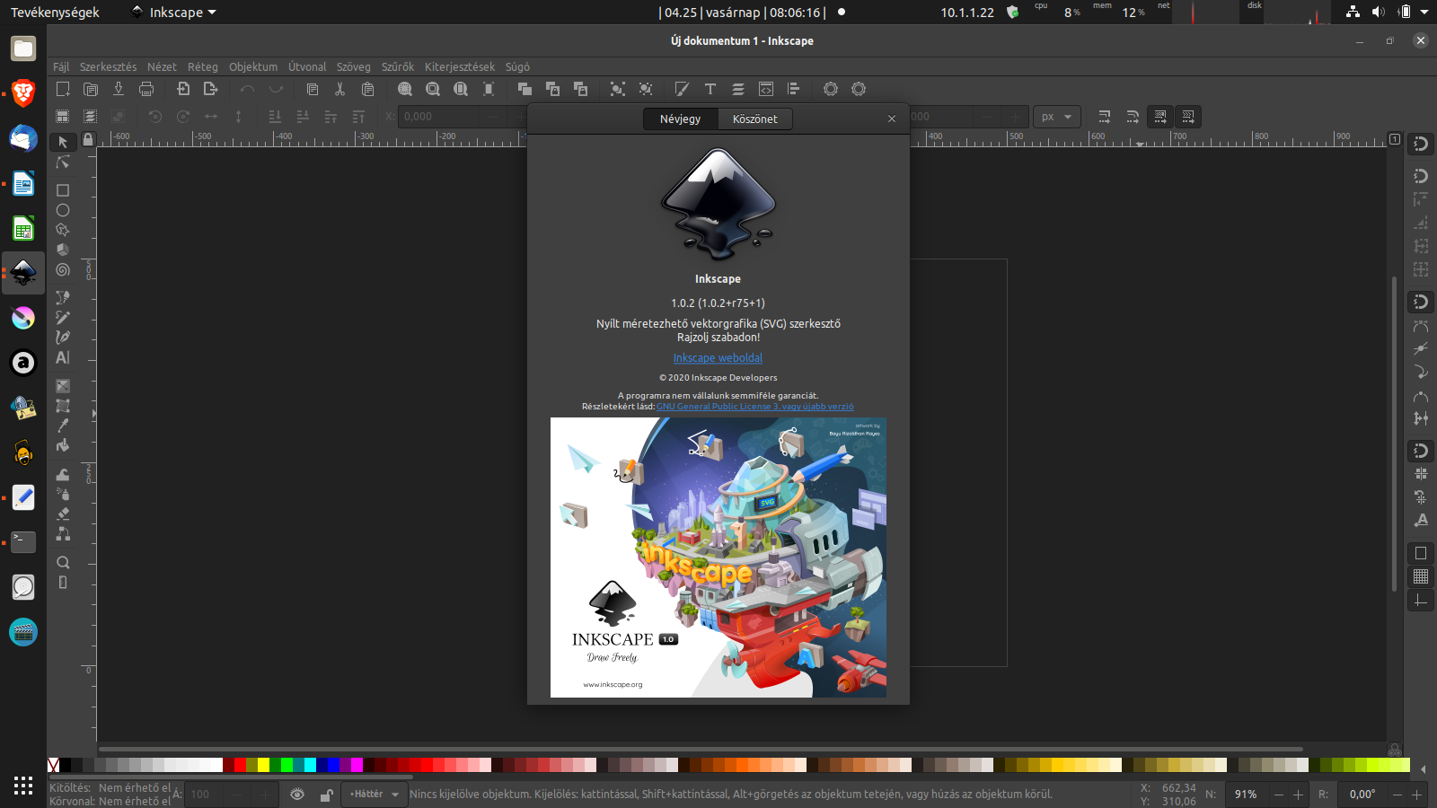Select the Paint bucket fill tool

(x=63, y=445)
